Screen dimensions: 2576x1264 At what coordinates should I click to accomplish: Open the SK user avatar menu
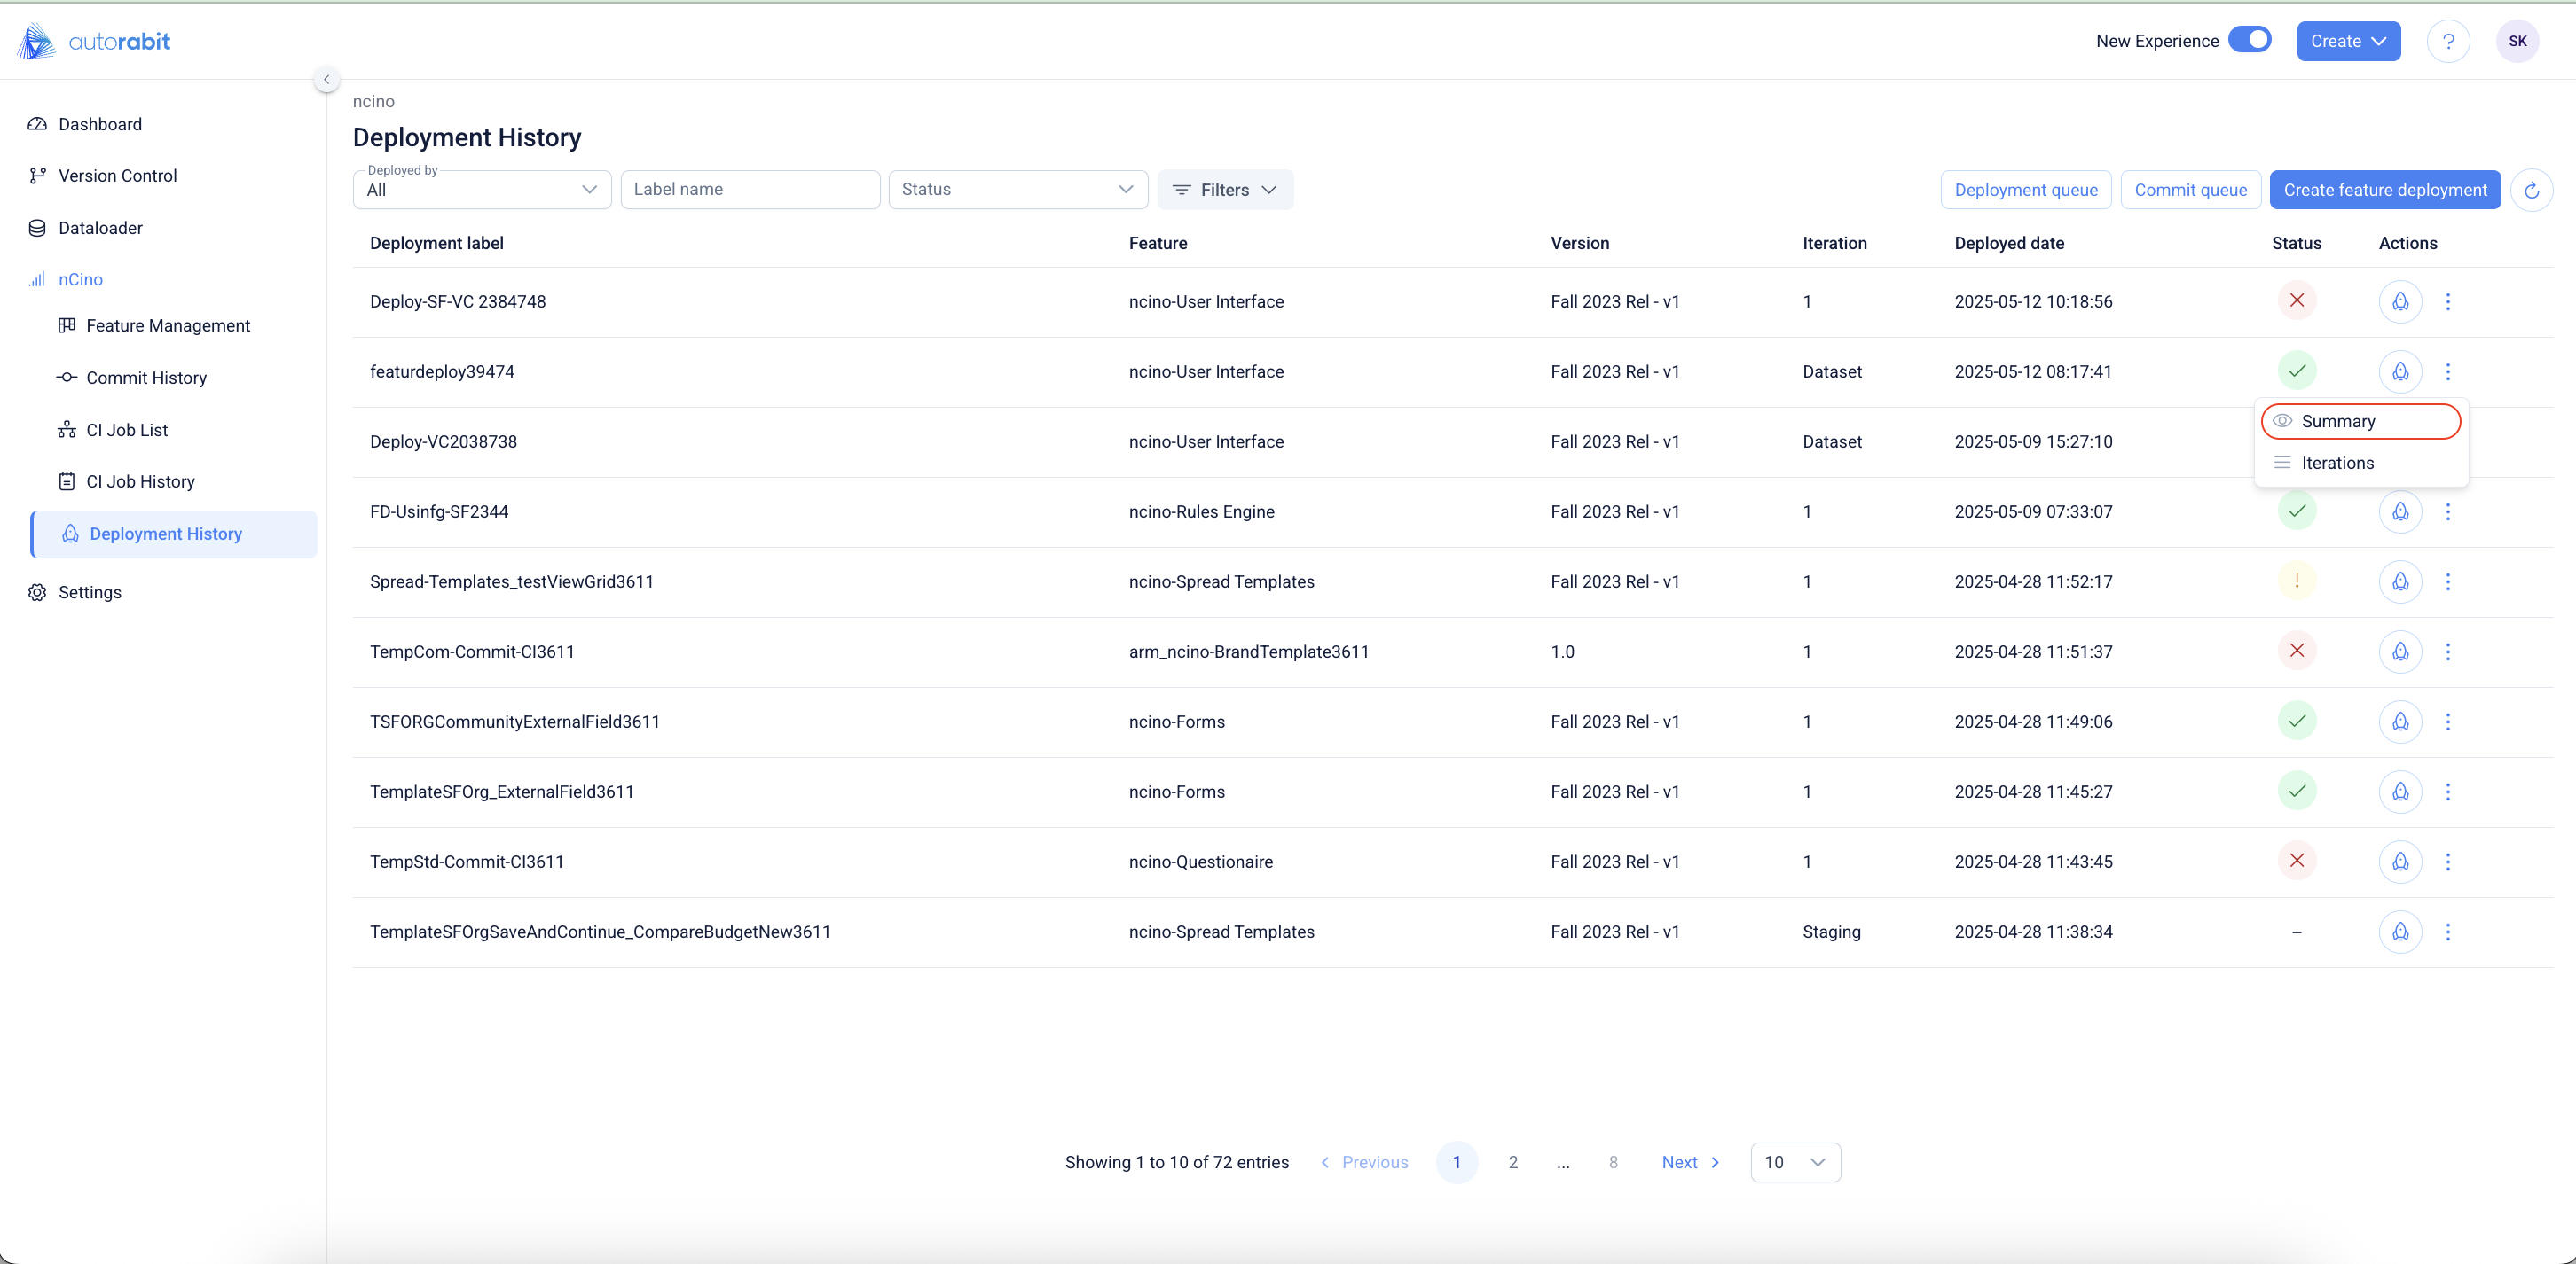point(2517,41)
